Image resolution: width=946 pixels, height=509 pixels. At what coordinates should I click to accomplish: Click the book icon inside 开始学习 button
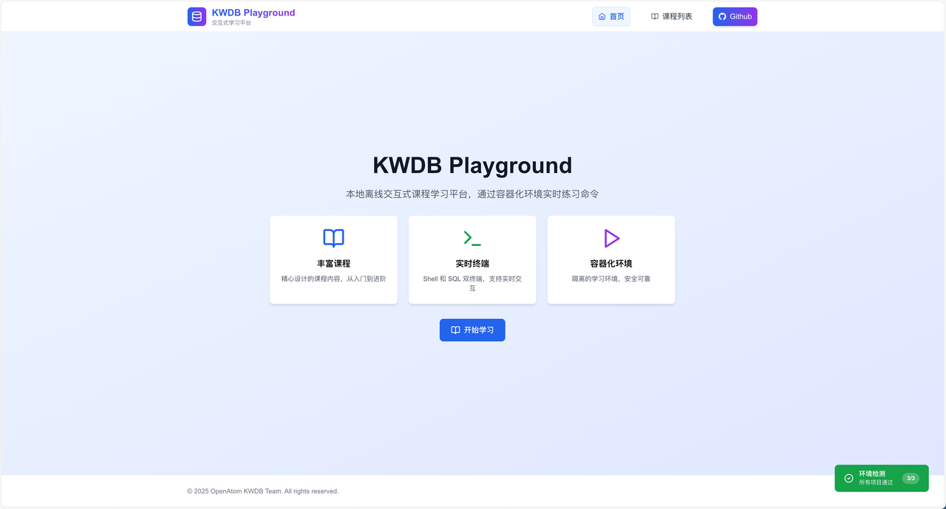pos(455,330)
